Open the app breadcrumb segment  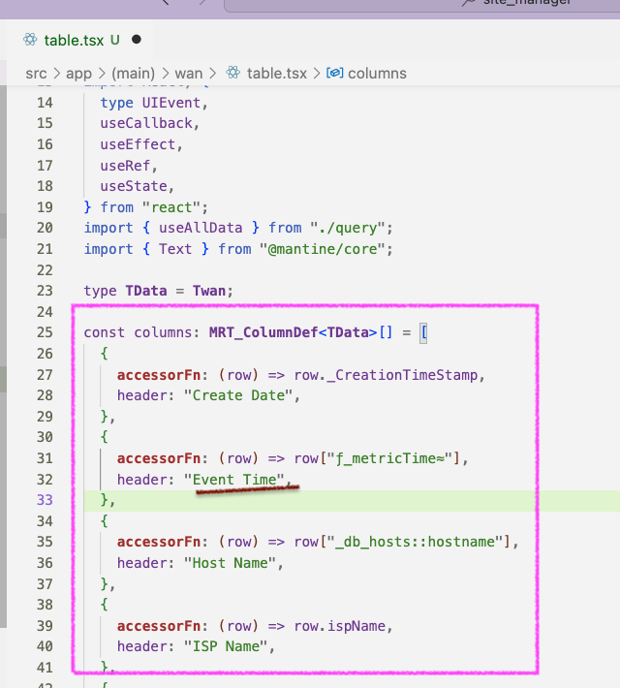tap(79, 74)
